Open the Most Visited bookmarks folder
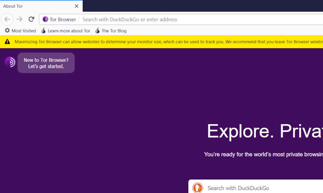 [x=20, y=31]
